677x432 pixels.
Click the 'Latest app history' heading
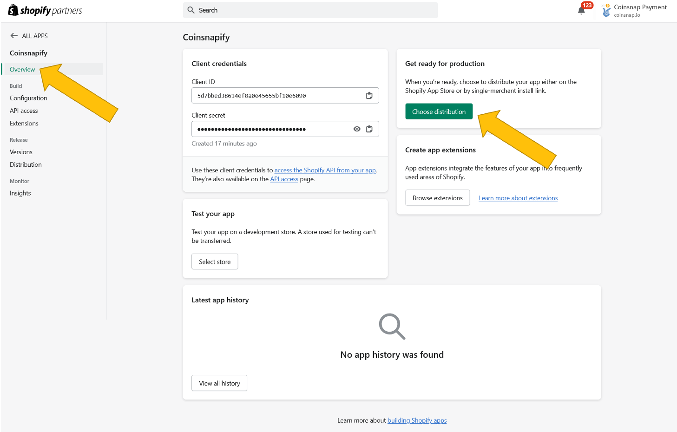pyautogui.click(x=220, y=300)
